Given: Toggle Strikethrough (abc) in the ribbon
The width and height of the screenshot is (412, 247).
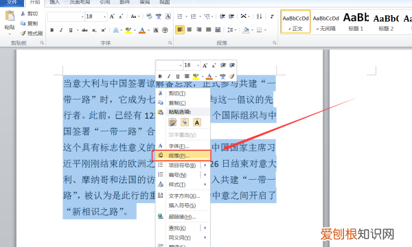Looking at the screenshot, I should pyautogui.click(x=84, y=30).
